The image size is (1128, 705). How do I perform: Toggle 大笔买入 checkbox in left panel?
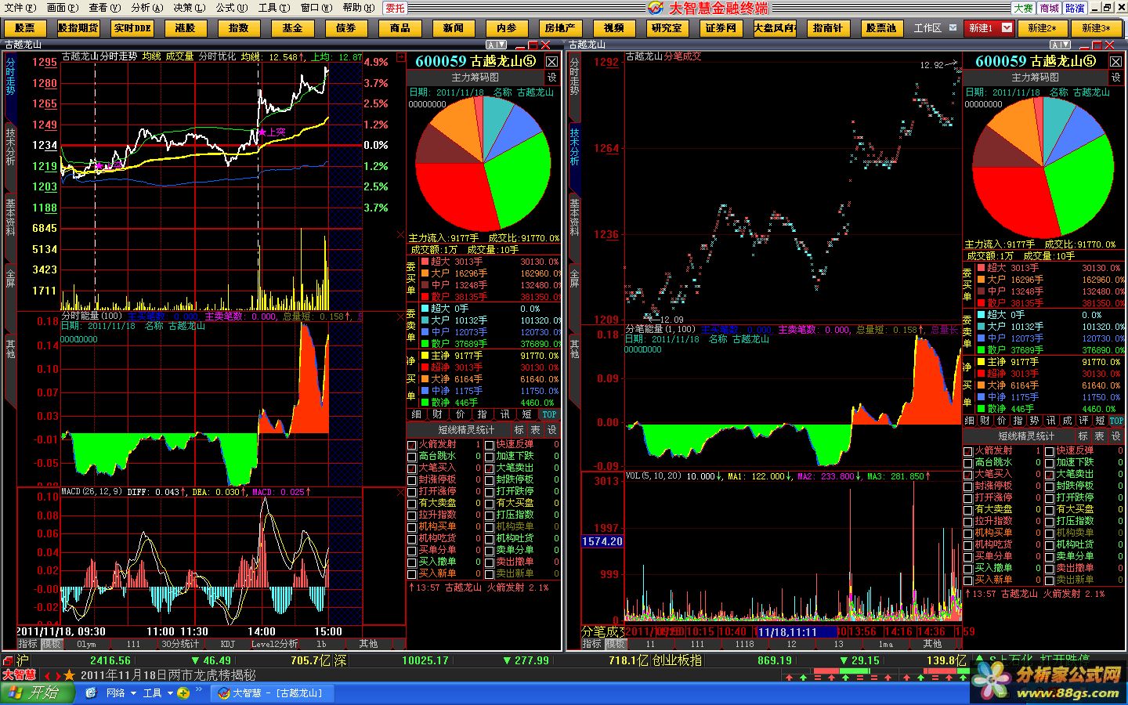tap(412, 468)
